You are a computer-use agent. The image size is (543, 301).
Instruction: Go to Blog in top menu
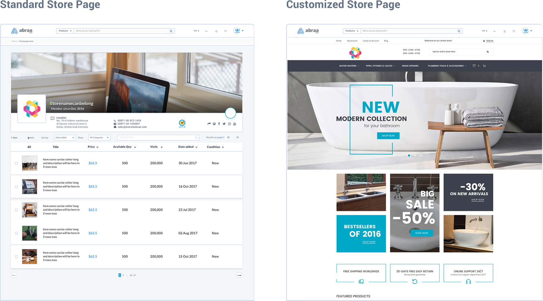(386, 41)
